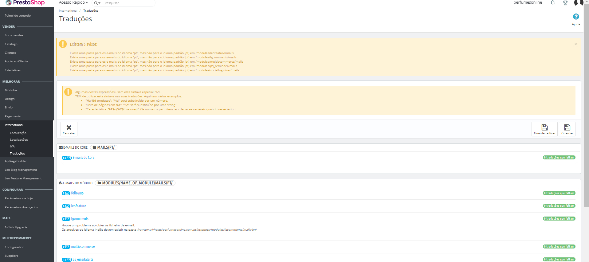The height and width of the screenshot is (262, 589).
Task: Open Parâmetros da Loja menu
Action: coord(19,198)
